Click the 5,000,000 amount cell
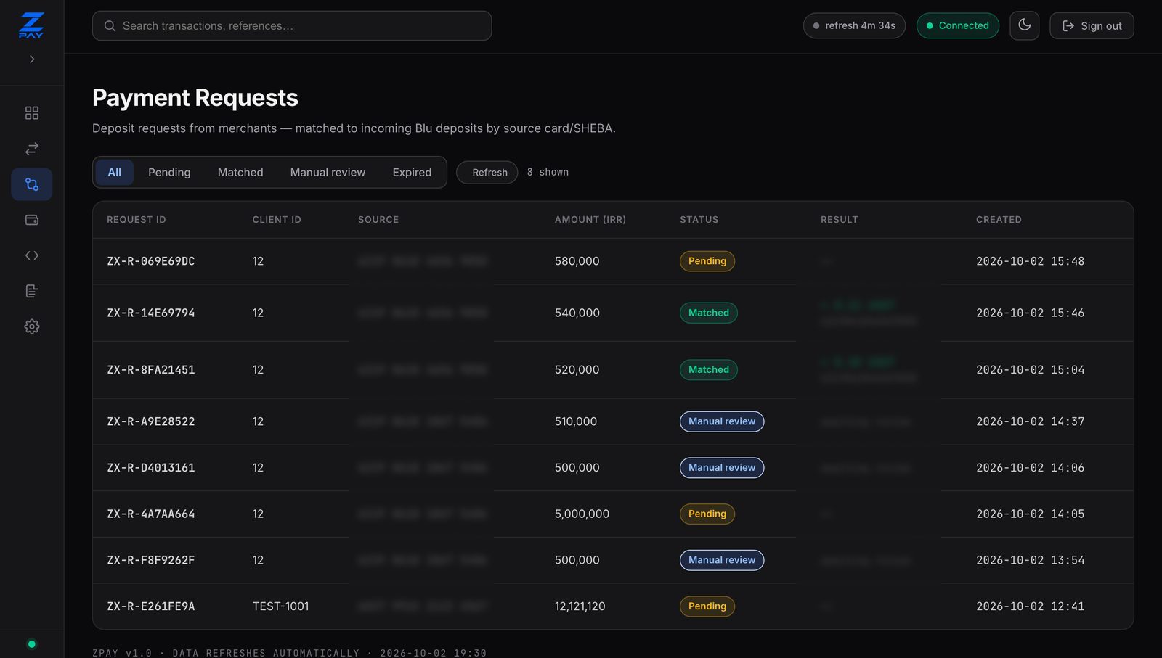The image size is (1162, 658). pyautogui.click(x=582, y=514)
